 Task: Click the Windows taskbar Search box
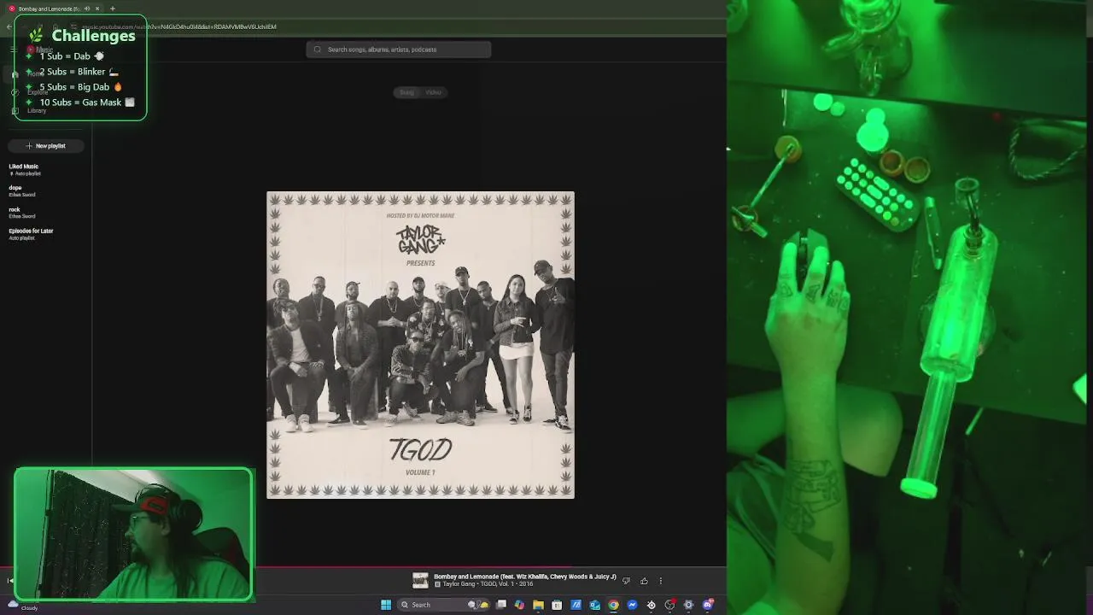pos(443,605)
